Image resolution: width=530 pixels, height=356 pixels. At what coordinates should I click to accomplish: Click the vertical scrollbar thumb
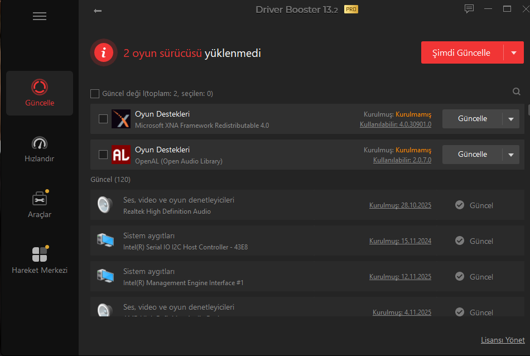tap(529, 110)
